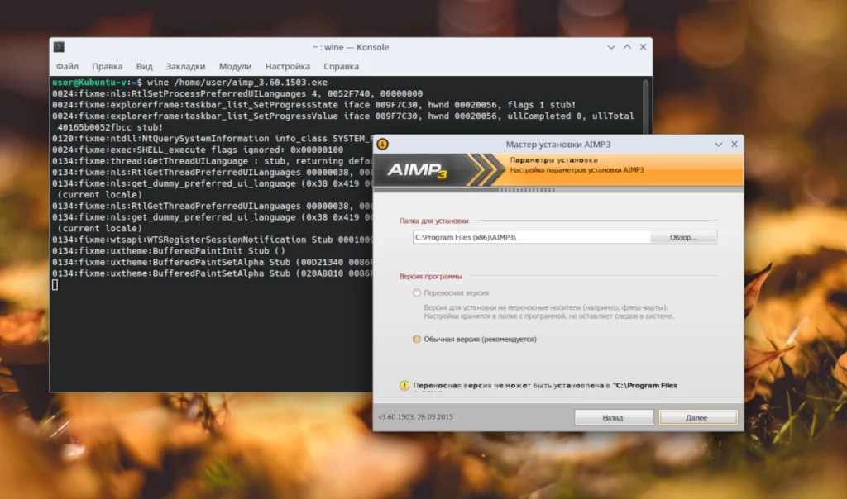Viewport: 847px width, 499px height.
Task: Open the Вид menu in Konsole
Action: click(144, 66)
